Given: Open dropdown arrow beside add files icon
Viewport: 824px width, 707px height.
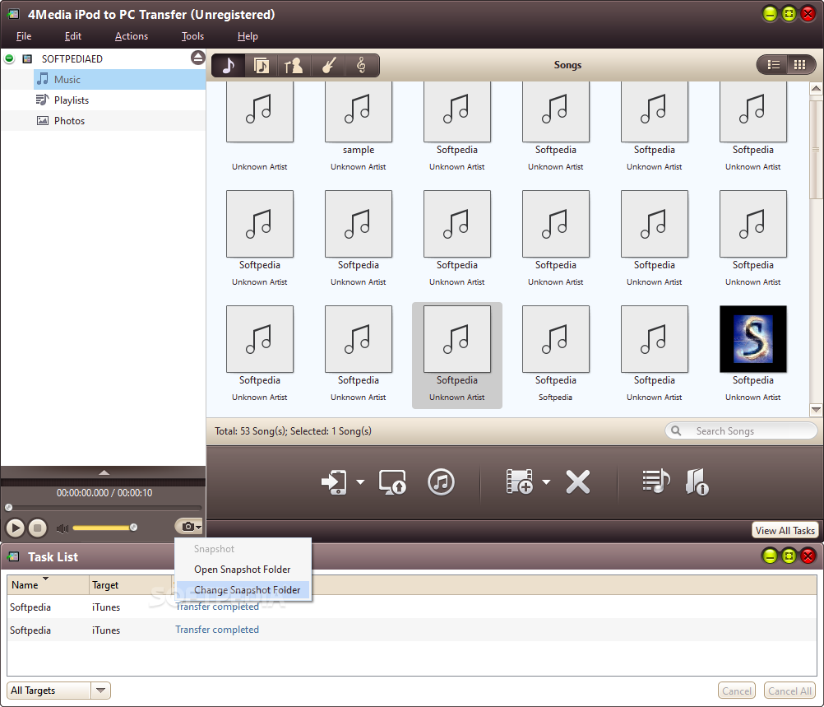Looking at the screenshot, I should click(547, 481).
